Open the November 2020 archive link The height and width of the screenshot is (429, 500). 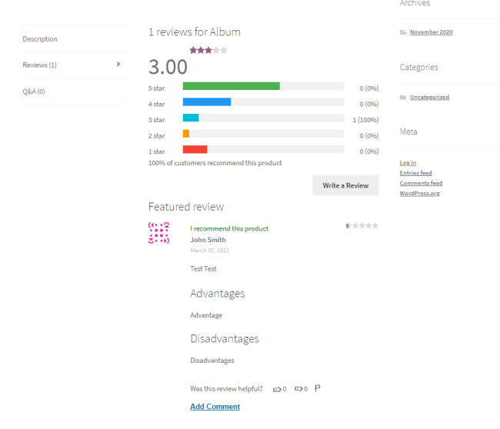[x=431, y=32]
